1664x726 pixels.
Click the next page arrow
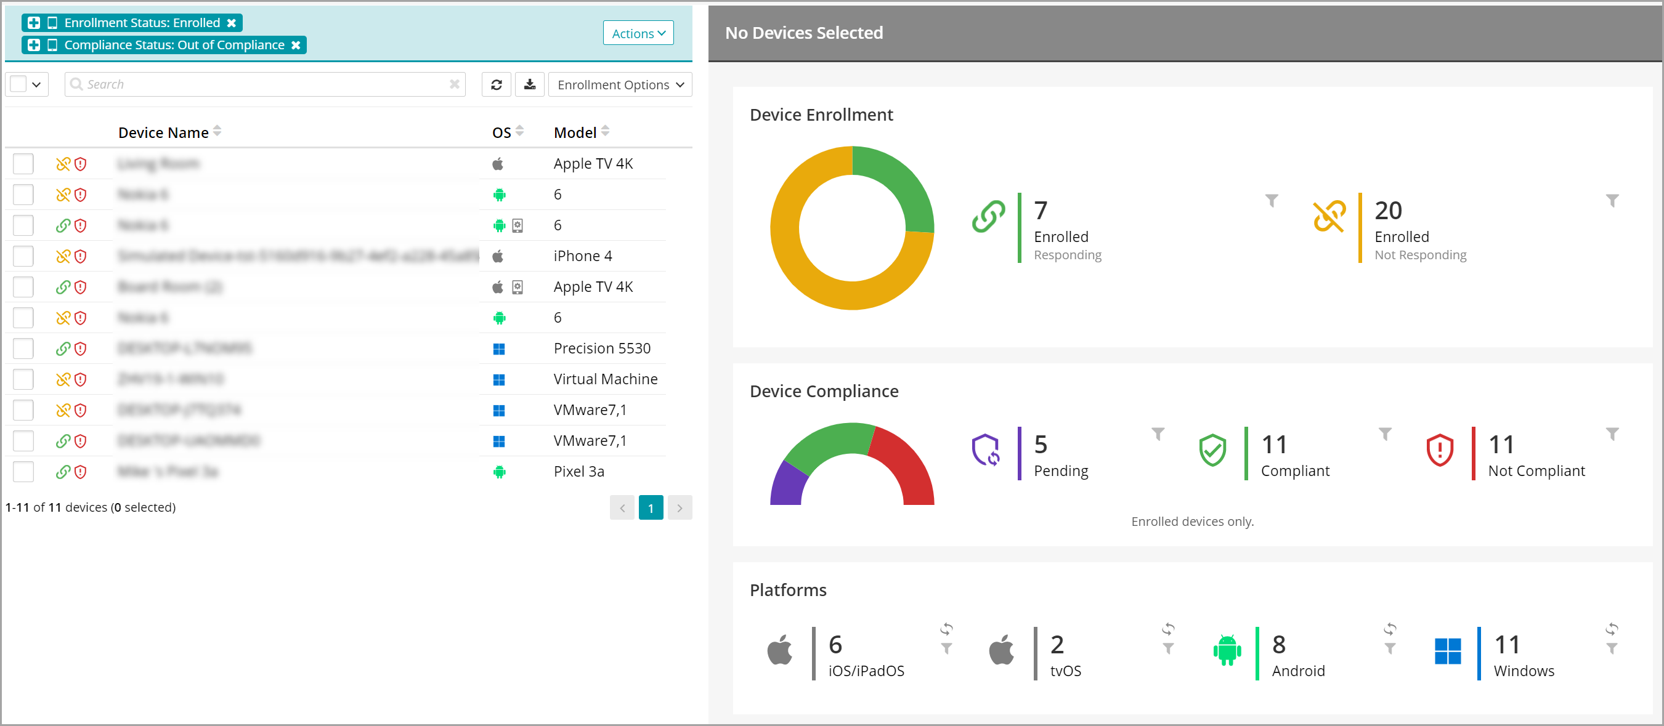click(680, 507)
